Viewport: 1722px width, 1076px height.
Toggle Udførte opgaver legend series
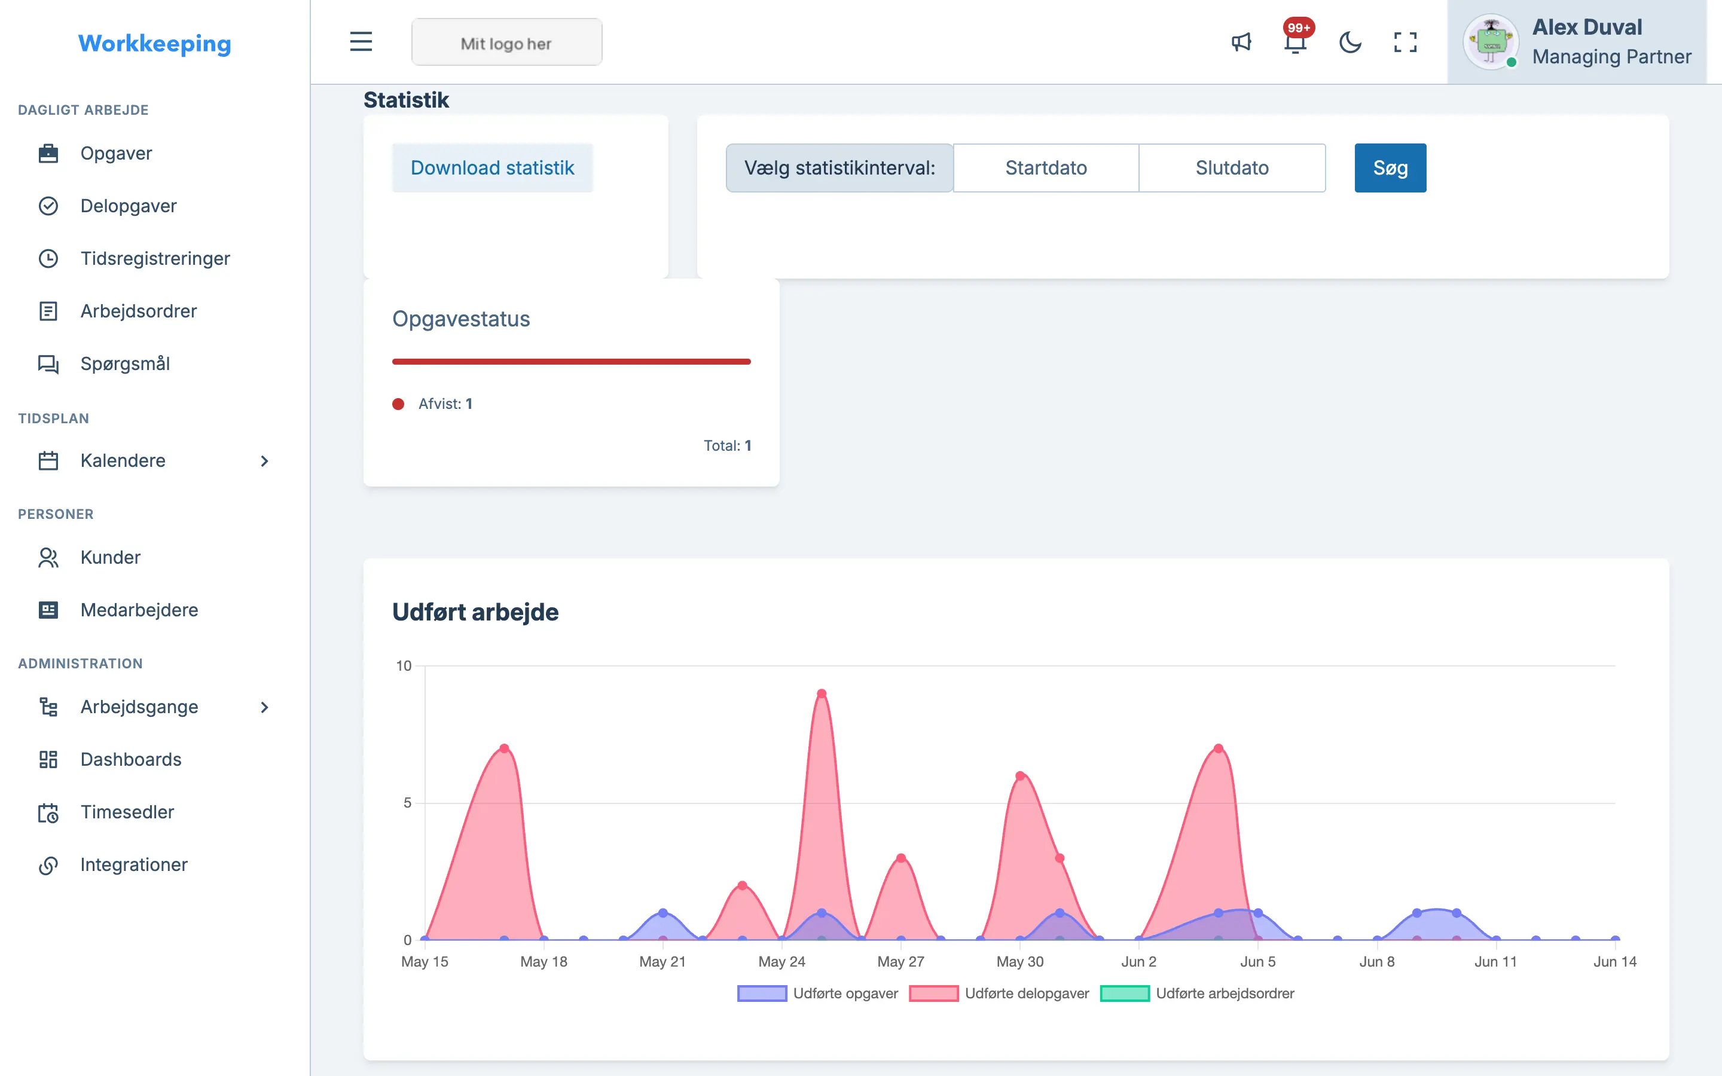click(817, 994)
